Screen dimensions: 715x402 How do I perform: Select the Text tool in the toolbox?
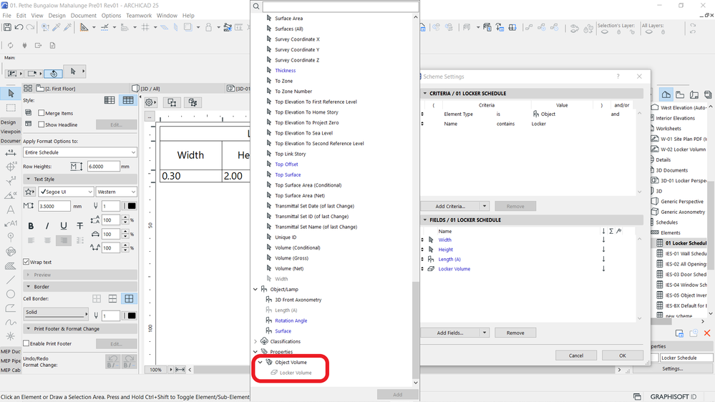tap(11, 210)
